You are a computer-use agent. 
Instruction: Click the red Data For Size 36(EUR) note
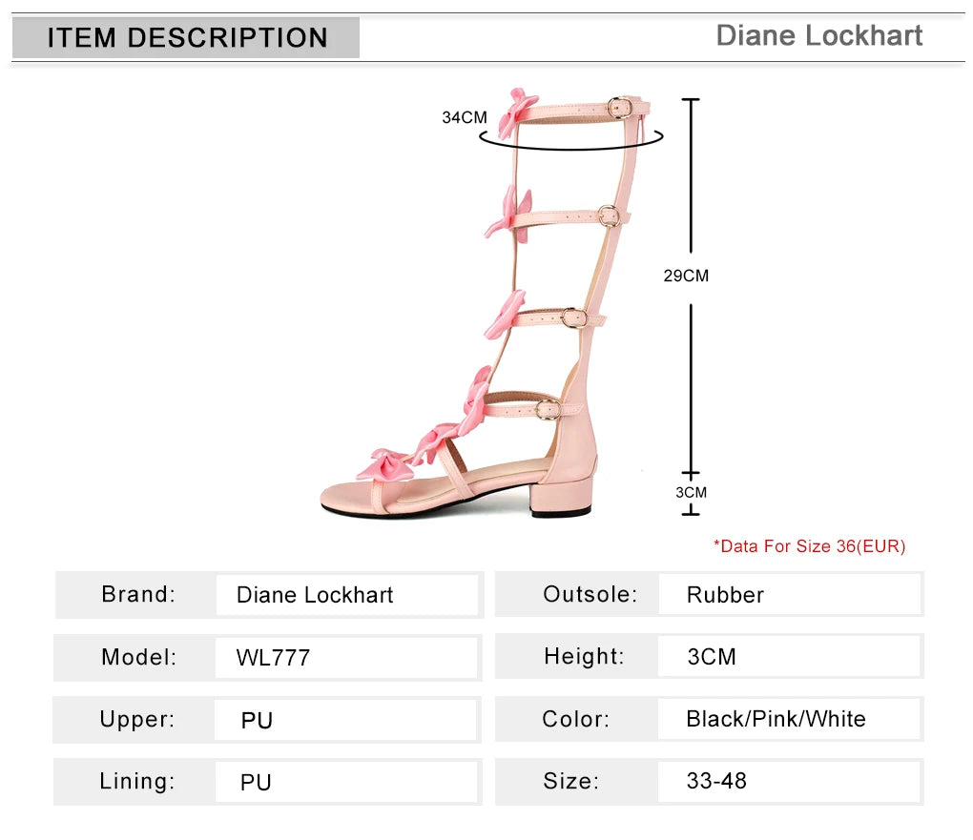point(809,546)
